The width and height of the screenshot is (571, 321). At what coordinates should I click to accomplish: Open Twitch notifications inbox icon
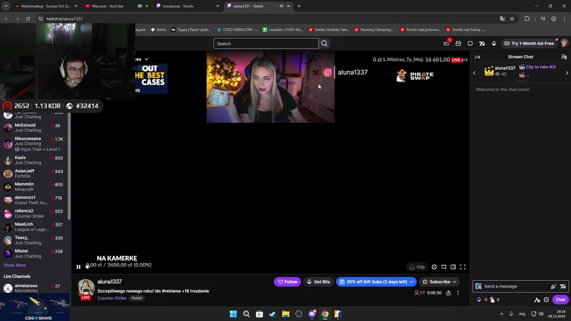458,43
